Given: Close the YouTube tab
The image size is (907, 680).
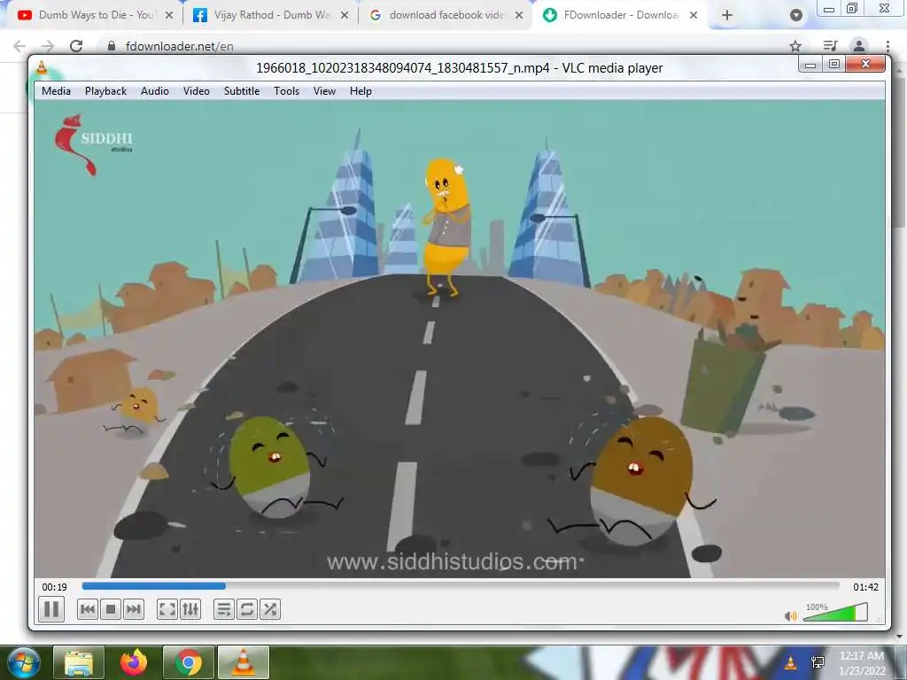Looking at the screenshot, I should click(169, 15).
